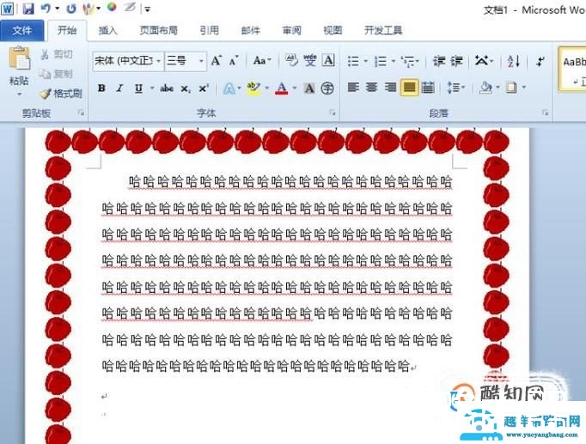Toggle Bold formatting
The width and height of the screenshot is (586, 444).
coord(101,88)
